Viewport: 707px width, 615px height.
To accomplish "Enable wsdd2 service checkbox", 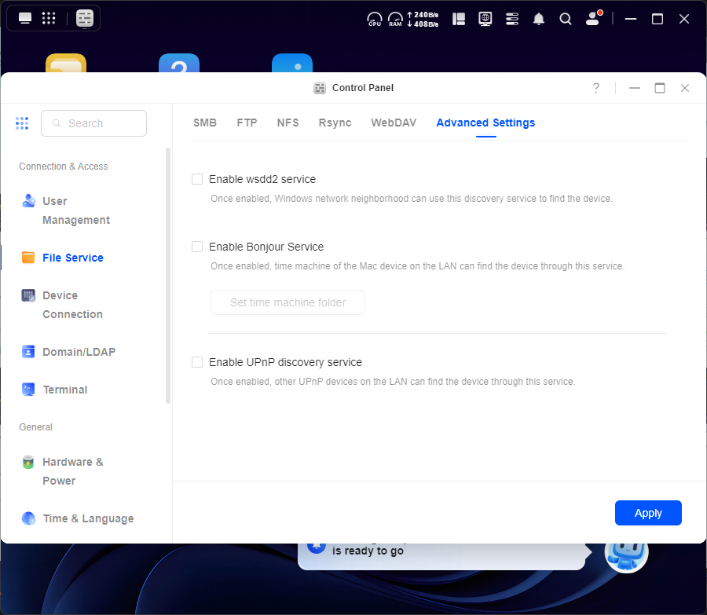I will (x=198, y=179).
